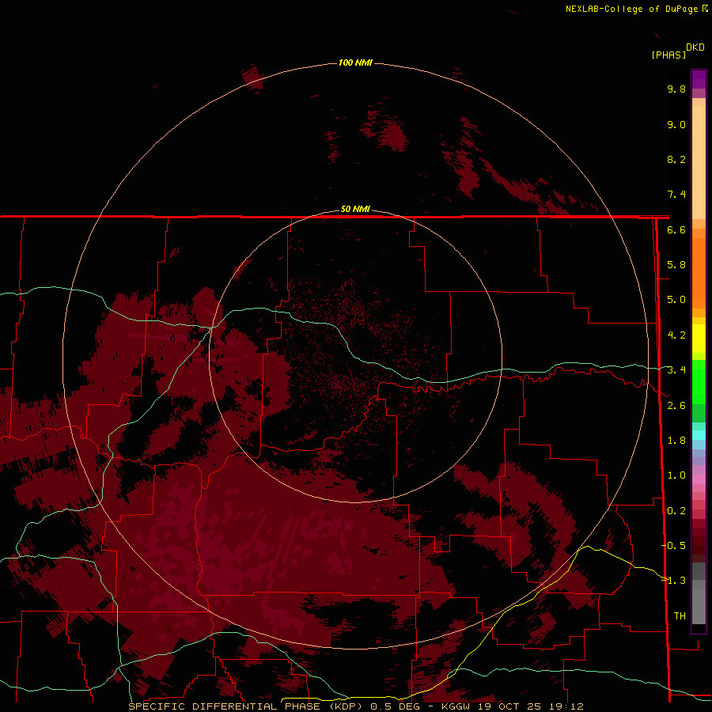The width and height of the screenshot is (712, 712).
Task: Pick the pink segment of the color scale
Action: [x=699, y=479]
